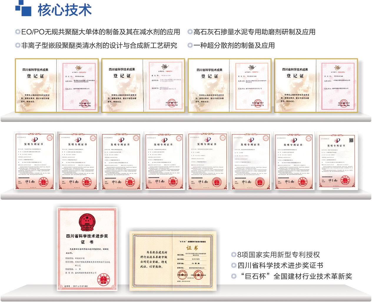
Task: Click the bullet circle before 8项国家实用新型专利授权
Action: click(x=234, y=255)
